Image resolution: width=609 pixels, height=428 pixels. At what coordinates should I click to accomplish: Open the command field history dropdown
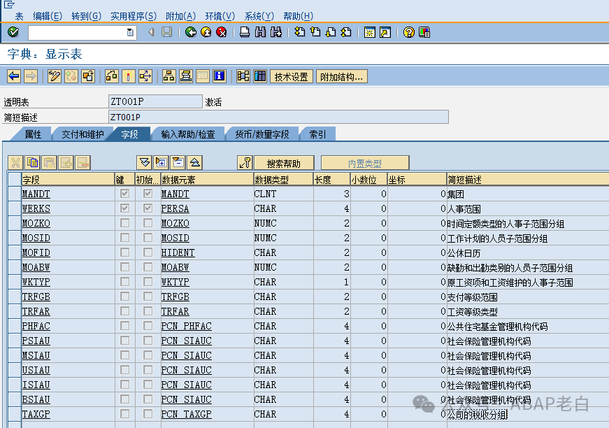click(130, 32)
